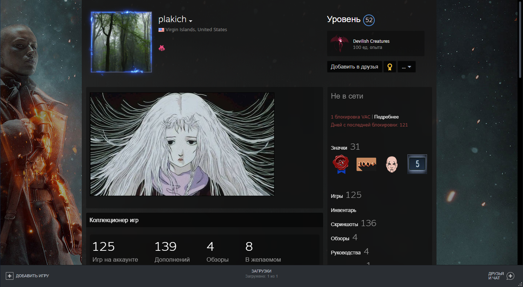Click the friends chat plus circle icon
Viewport: 523px width, 287px height.
click(x=511, y=276)
